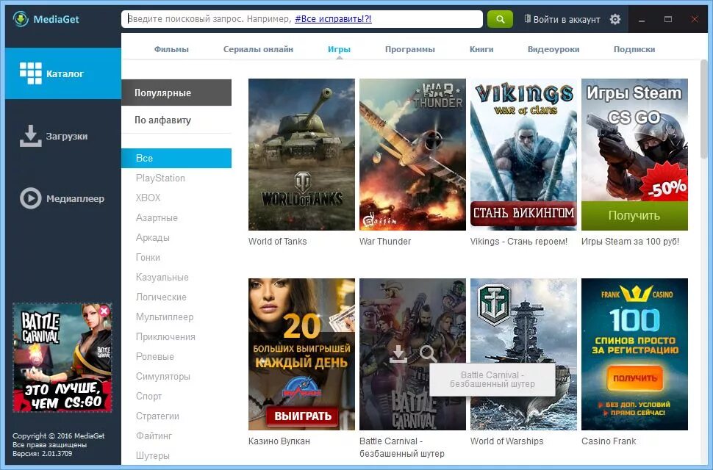713x470 pixels.
Task: Open the Приключения category
Action: [165, 337]
